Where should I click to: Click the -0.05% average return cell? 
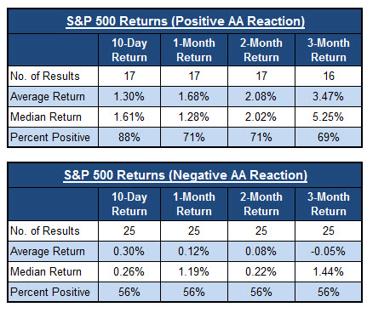329,251
